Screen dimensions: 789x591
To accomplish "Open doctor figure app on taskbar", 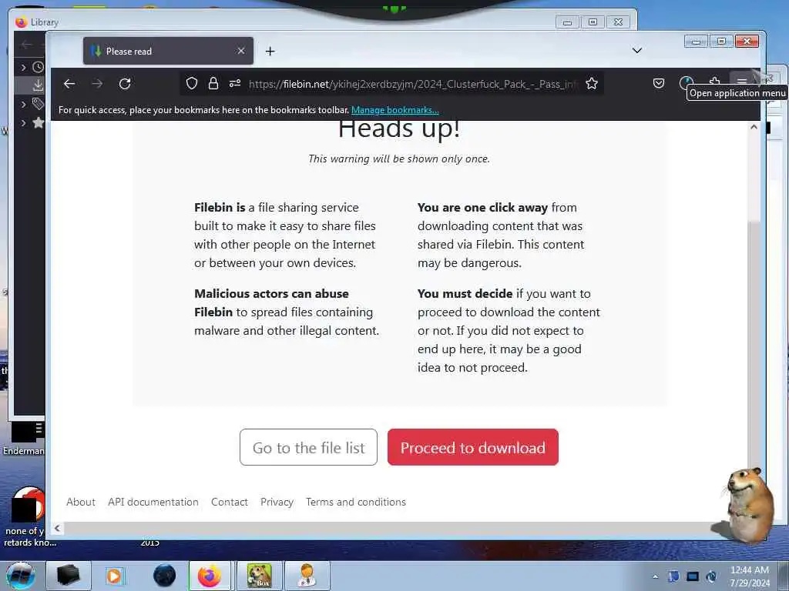I will (307, 576).
